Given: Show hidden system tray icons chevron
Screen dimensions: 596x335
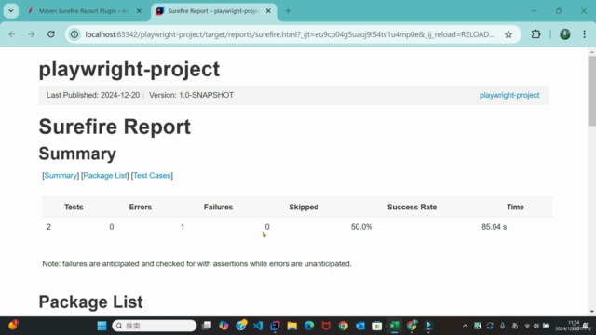Looking at the screenshot, I should (465, 326).
